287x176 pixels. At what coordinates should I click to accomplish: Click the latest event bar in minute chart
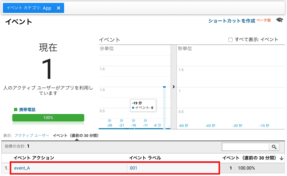pyautogui.click(x=164, y=108)
